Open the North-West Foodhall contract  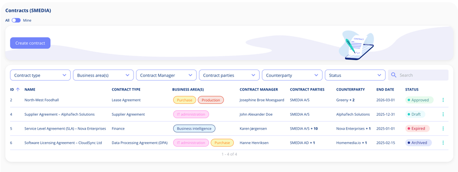pyautogui.click(x=42, y=100)
